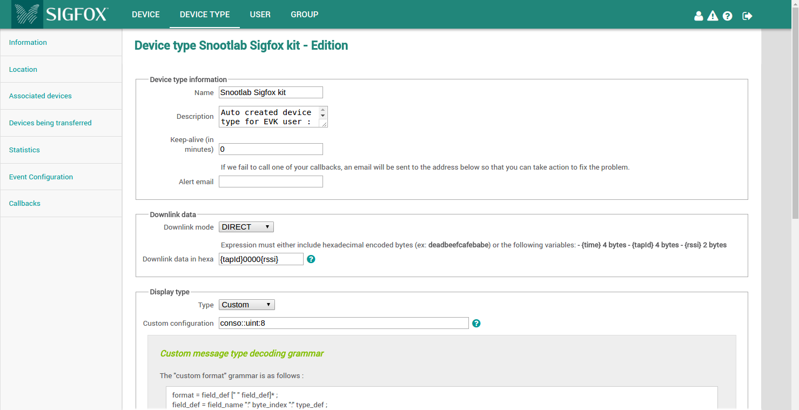Open Associated devices page
799x410 pixels.
[61, 96]
